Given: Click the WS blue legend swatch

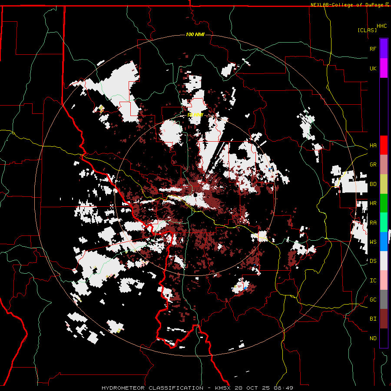Looking at the screenshot, I should tap(384, 242).
